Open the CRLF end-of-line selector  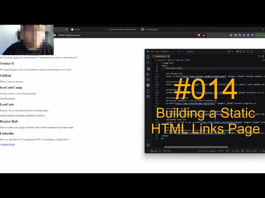[x=227, y=151]
